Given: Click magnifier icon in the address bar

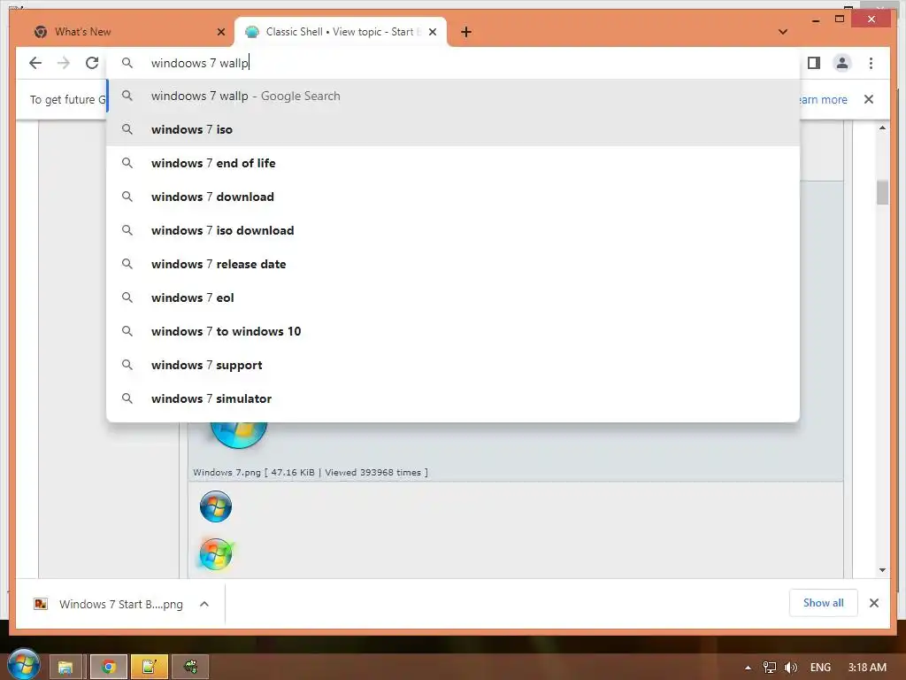Looking at the screenshot, I should [127, 63].
